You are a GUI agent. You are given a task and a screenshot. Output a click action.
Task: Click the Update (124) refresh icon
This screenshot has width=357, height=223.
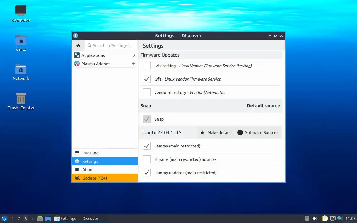pos(77,178)
